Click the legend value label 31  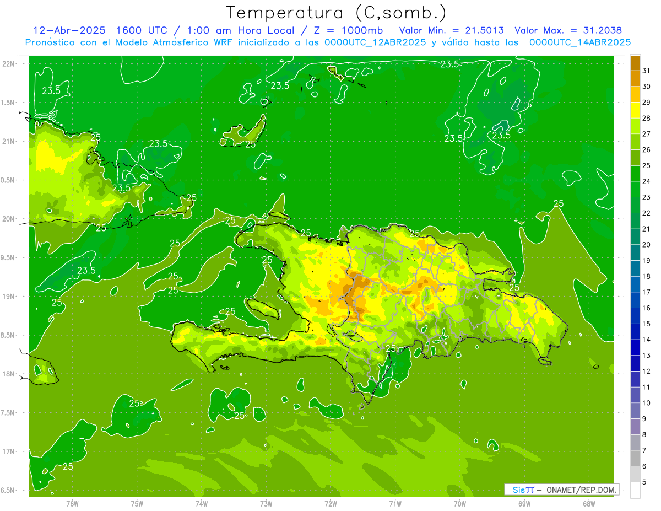click(x=647, y=71)
